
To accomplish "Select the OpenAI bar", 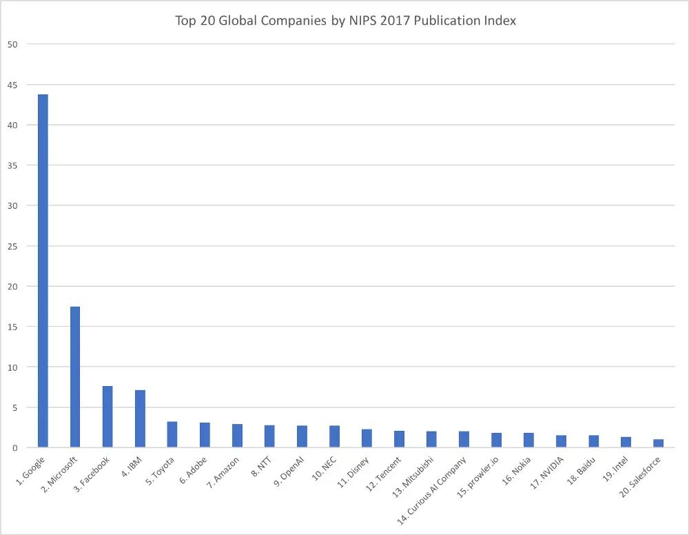I will (302, 436).
